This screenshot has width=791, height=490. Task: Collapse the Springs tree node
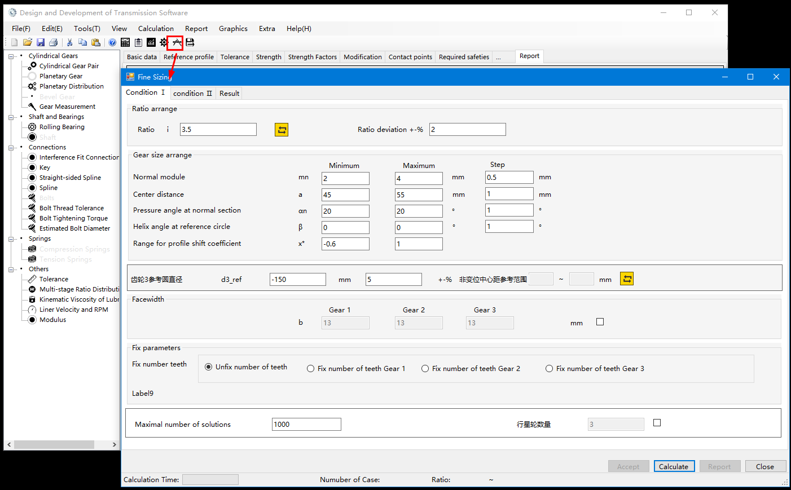(11, 239)
